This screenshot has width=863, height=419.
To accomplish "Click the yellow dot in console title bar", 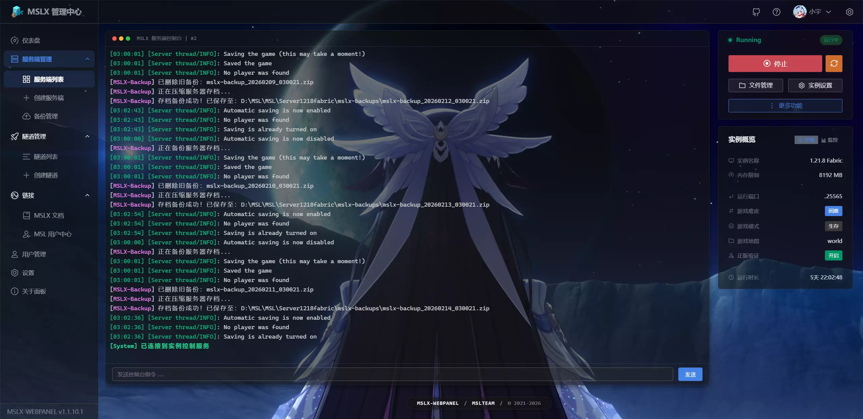I will coord(121,39).
